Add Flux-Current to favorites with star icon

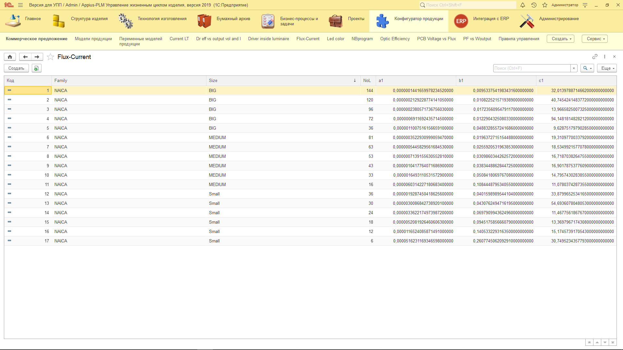pos(50,57)
